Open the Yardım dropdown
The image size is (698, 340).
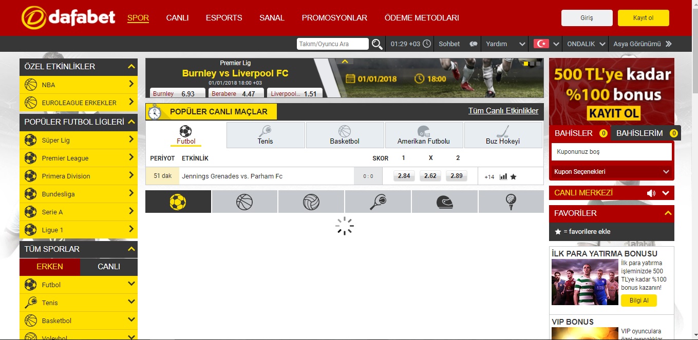(506, 44)
